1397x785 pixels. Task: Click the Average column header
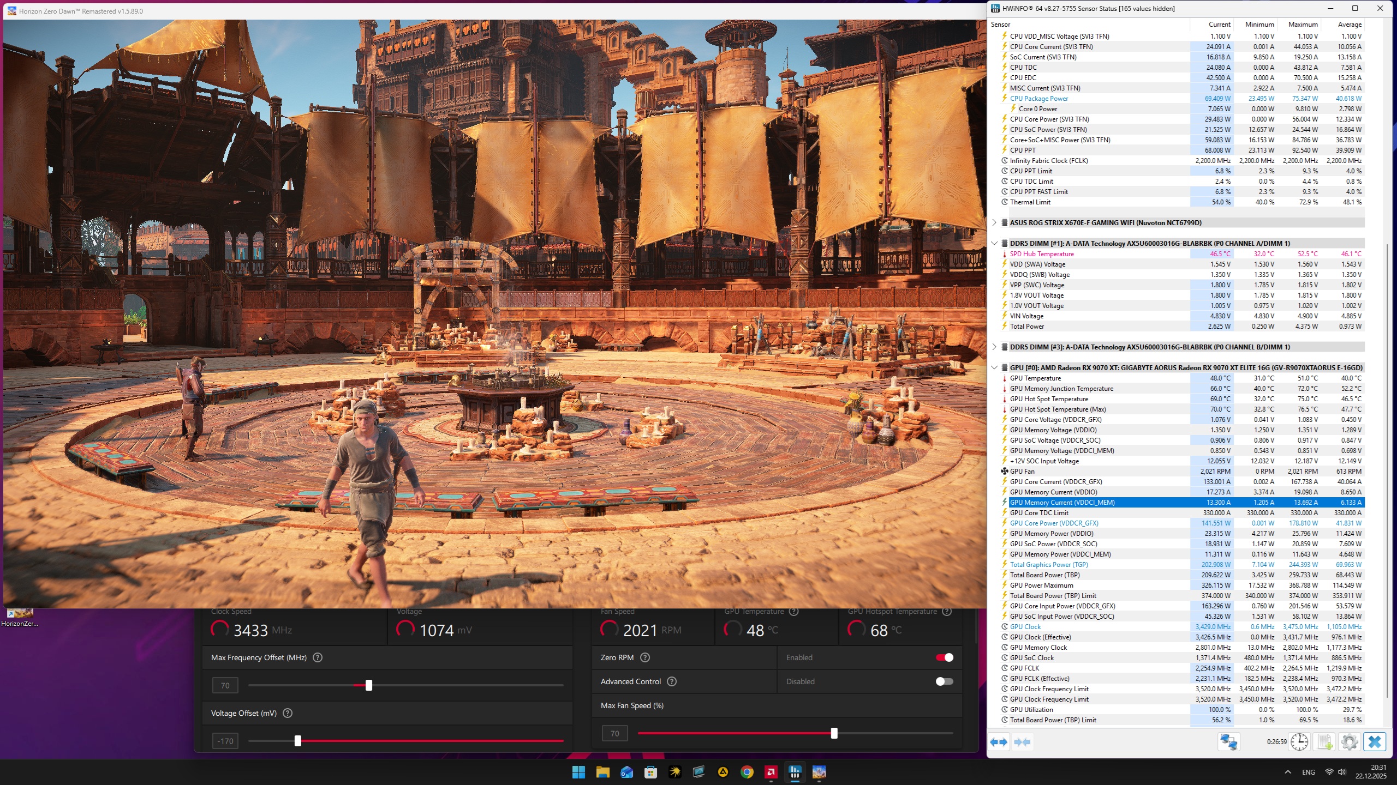(x=1349, y=25)
